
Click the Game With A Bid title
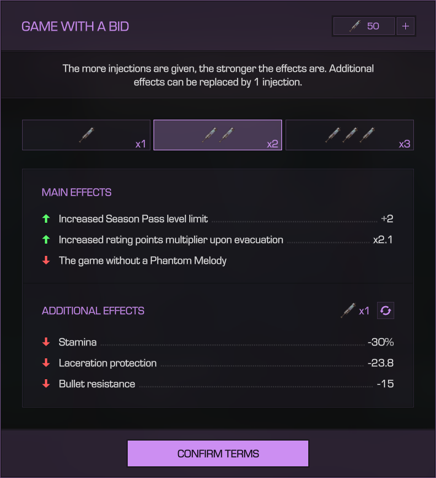[75, 26]
